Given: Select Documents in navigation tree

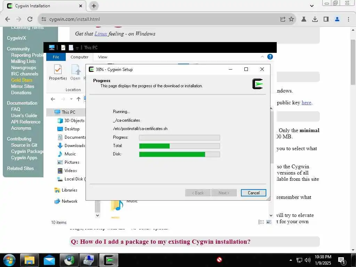Looking at the screenshot, I should tap(72, 137).
